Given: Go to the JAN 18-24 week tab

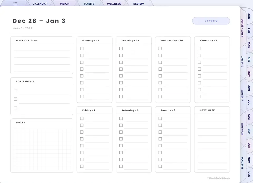Looking at the screenshot, I should coord(242,129).
